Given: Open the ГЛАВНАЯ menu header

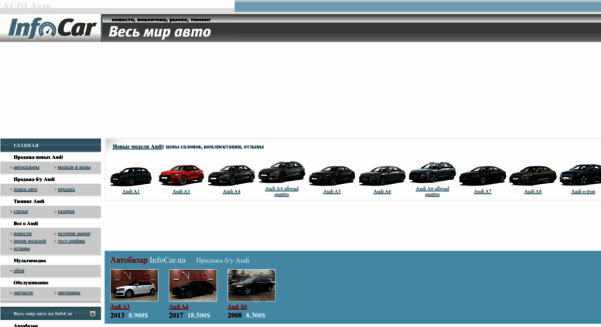Looking at the screenshot, I should point(50,145).
